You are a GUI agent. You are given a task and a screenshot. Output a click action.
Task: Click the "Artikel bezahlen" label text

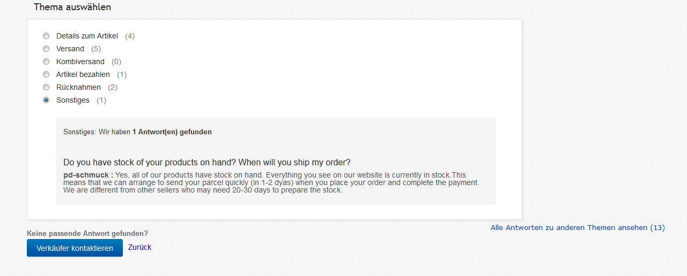click(83, 74)
